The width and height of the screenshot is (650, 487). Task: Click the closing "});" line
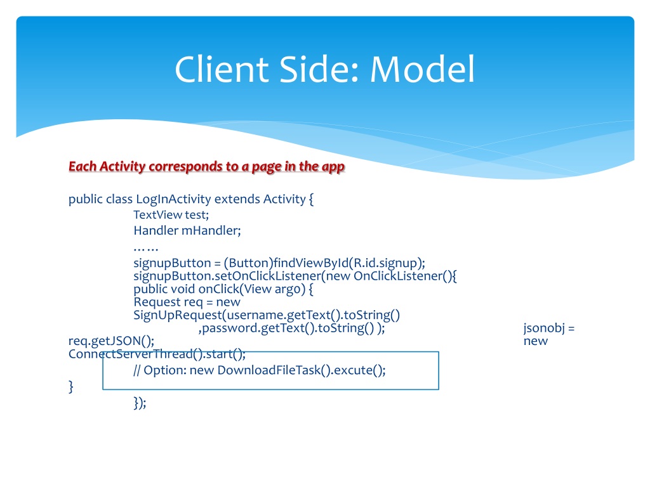(140, 403)
